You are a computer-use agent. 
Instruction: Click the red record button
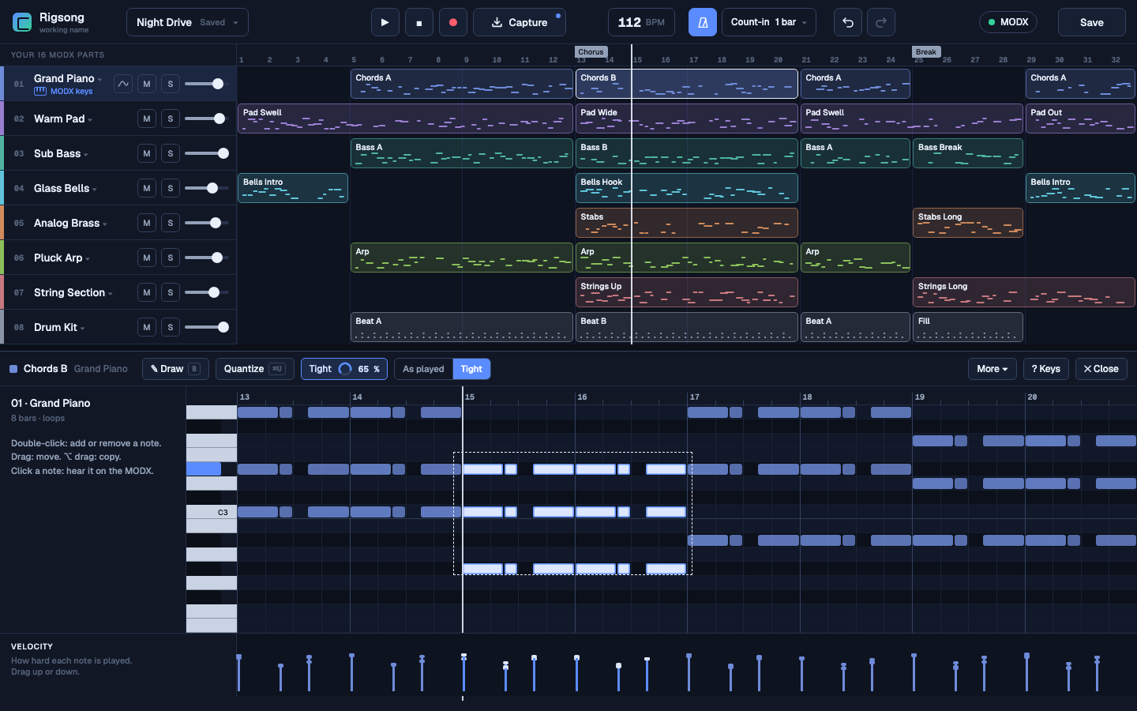[x=453, y=22]
